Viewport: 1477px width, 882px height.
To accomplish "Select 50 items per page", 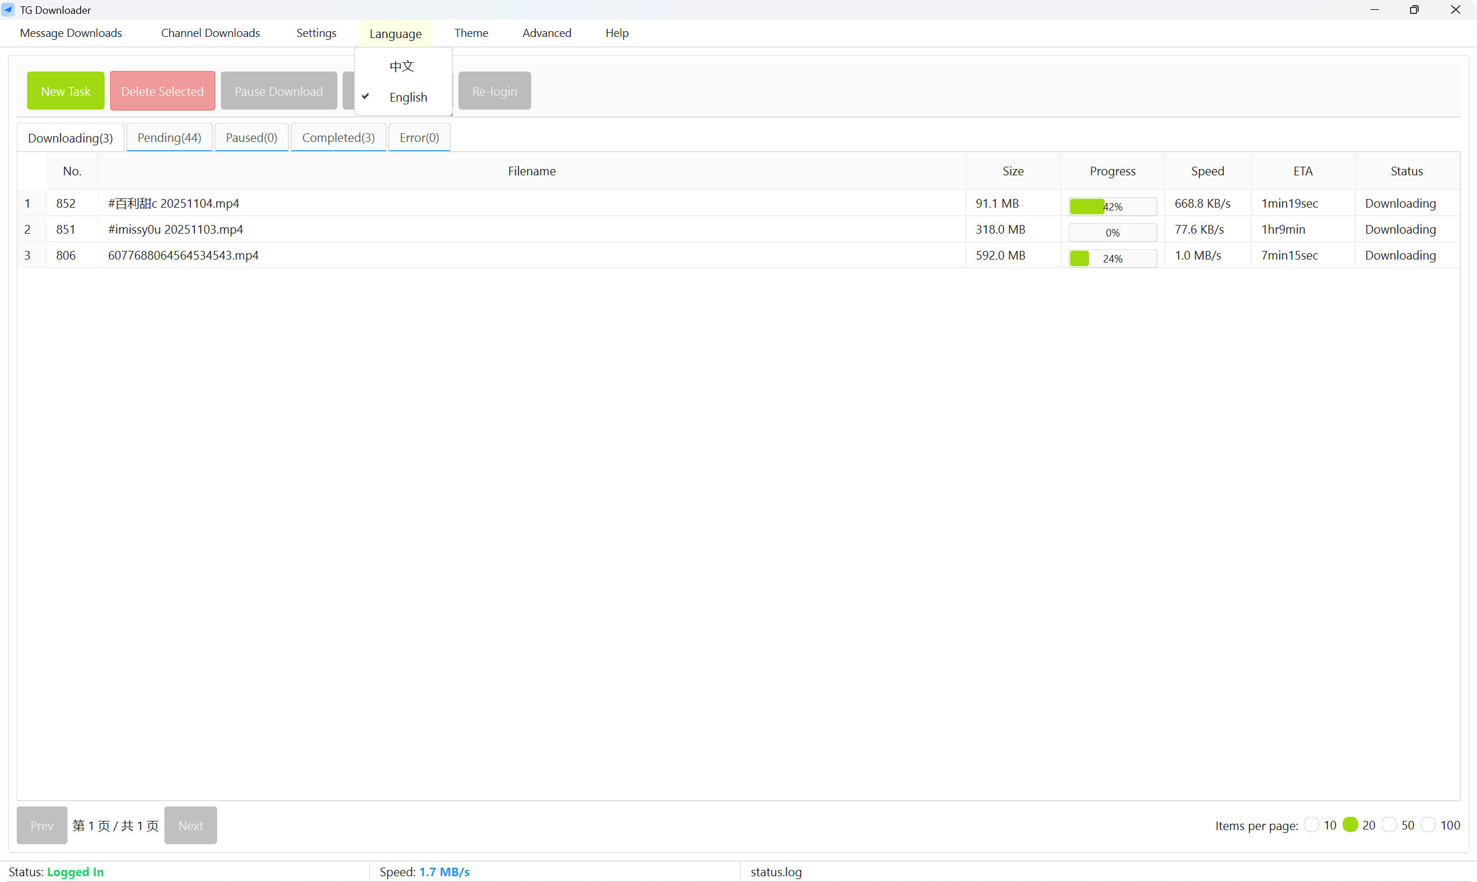I will [1389, 824].
